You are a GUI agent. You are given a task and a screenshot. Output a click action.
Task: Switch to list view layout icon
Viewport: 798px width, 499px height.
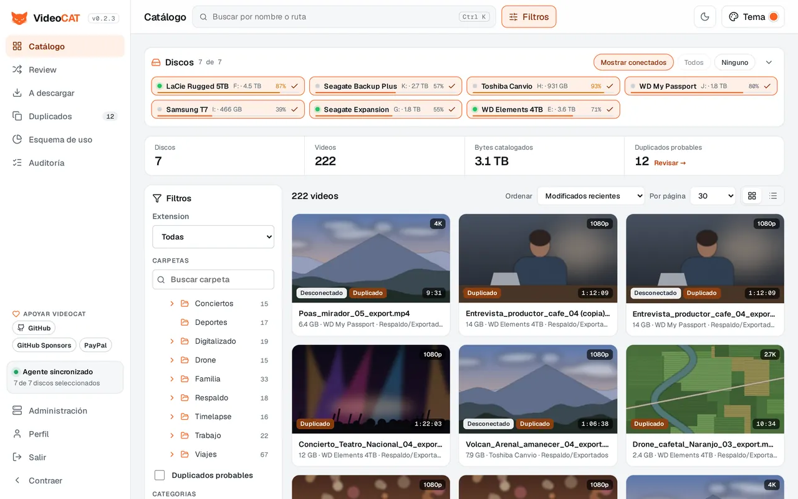[773, 196]
